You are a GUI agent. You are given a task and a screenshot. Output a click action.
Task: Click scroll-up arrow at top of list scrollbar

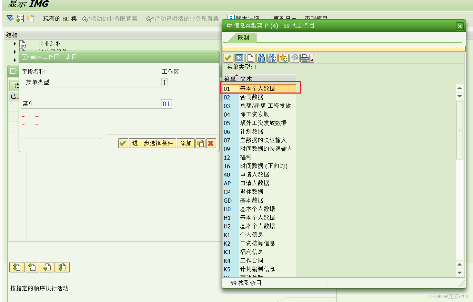point(460,88)
